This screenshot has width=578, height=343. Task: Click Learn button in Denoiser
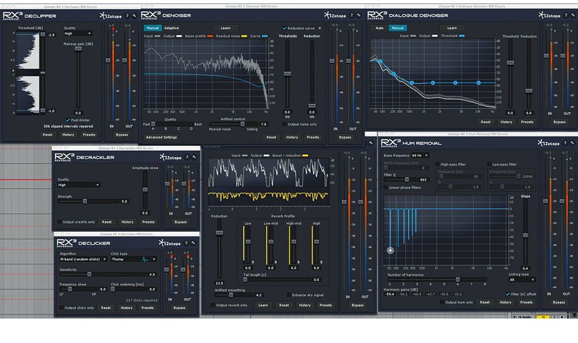tap(226, 28)
